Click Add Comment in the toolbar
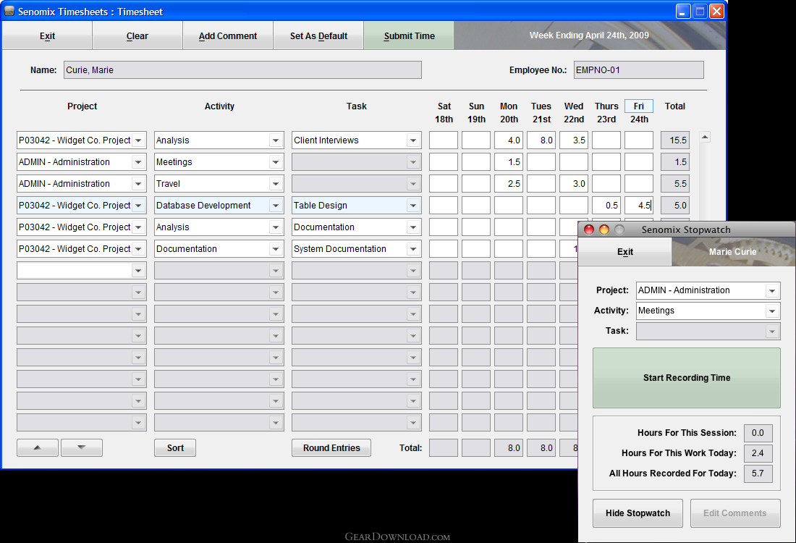This screenshot has height=543, width=796. coord(228,36)
